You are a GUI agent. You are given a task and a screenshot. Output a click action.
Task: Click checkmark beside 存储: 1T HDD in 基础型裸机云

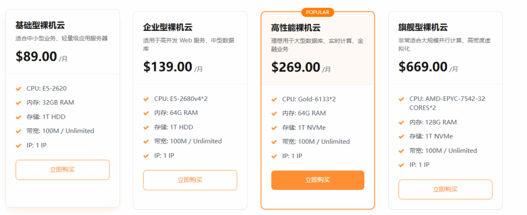tap(19, 117)
